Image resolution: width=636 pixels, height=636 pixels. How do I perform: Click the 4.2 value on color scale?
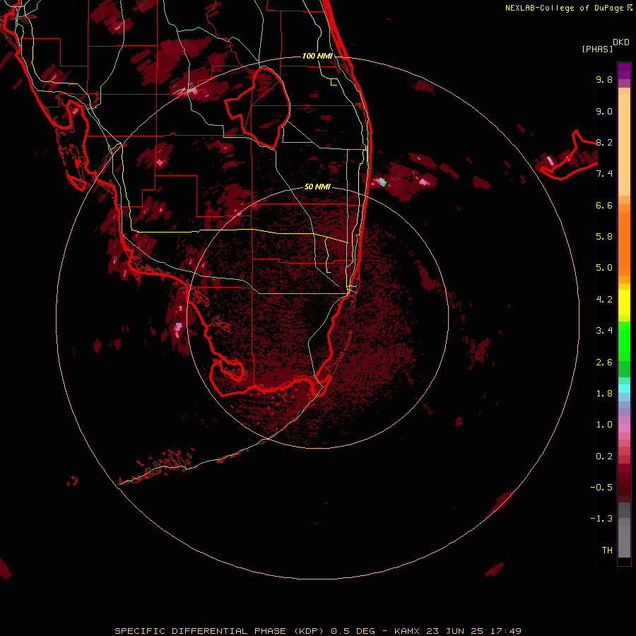point(604,300)
